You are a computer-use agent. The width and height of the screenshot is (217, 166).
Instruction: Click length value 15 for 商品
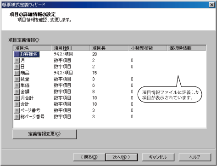point(95,73)
